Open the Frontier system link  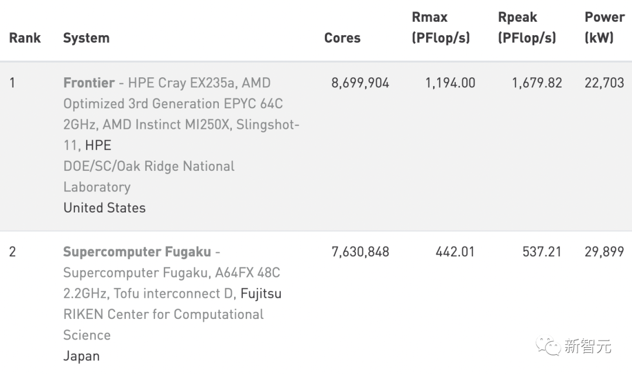click(89, 83)
